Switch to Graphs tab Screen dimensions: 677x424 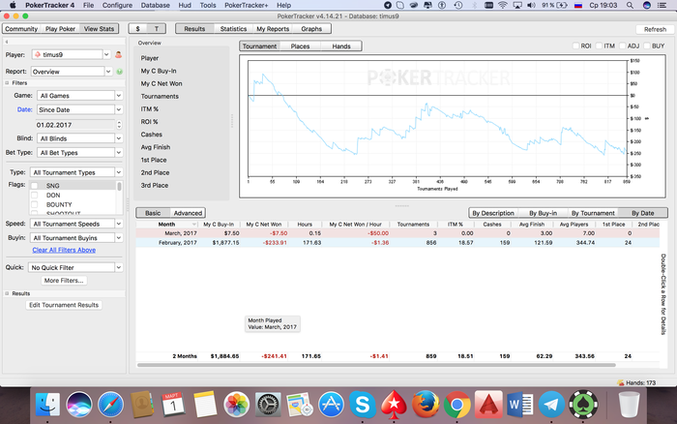click(x=311, y=29)
